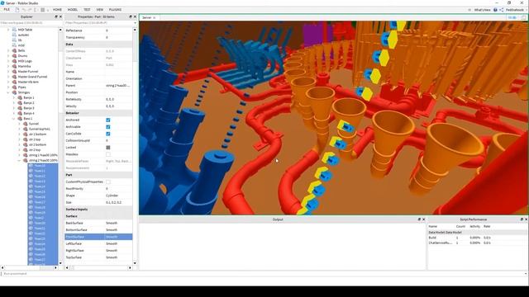The height and width of the screenshot is (297, 529).
Task: Open the Filter Properties dropdown arrow
Action: [x=135, y=23]
